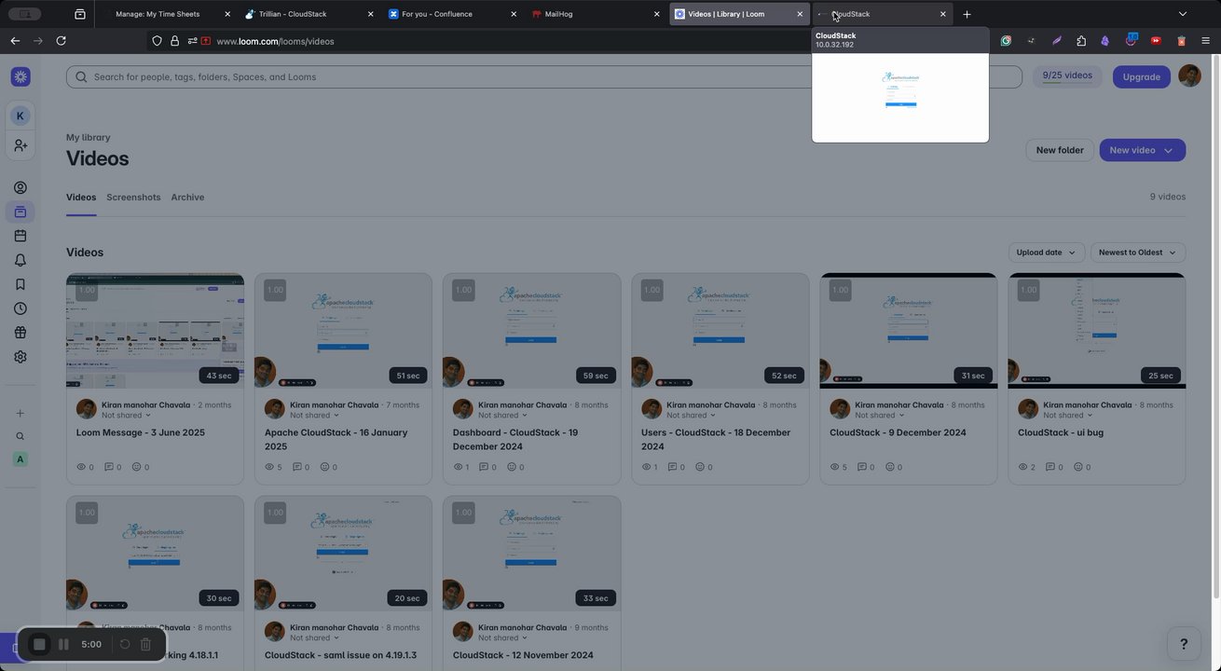
Task: Click the small search icon in the sidebar
Action: [x=21, y=436]
